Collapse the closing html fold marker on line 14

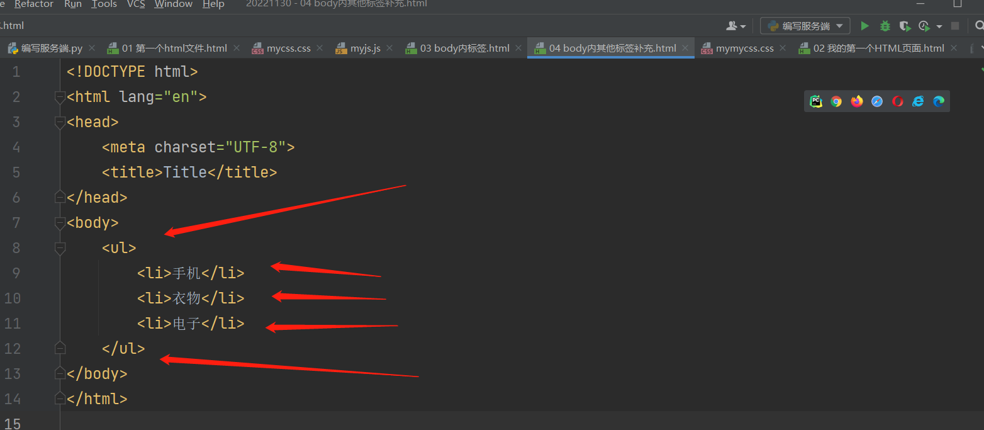(x=60, y=399)
